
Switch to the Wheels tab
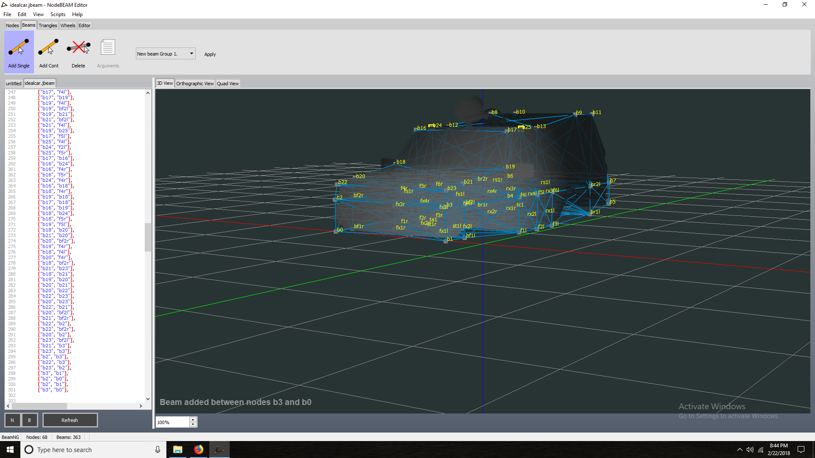pyautogui.click(x=68, y=25)
